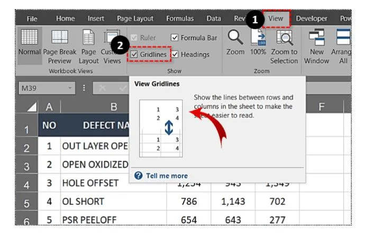The image size is (365, 240).
Task: Open Custom Views dialog
Action: [x=112, y=47]
